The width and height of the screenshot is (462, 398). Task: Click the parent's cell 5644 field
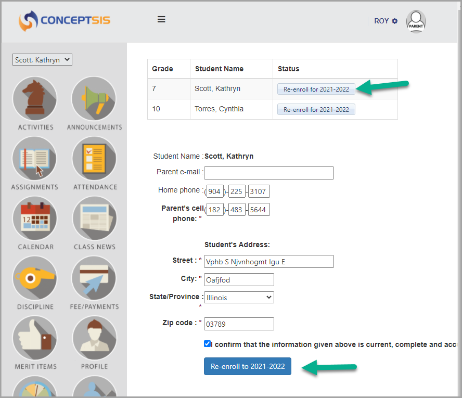(259, 210)
